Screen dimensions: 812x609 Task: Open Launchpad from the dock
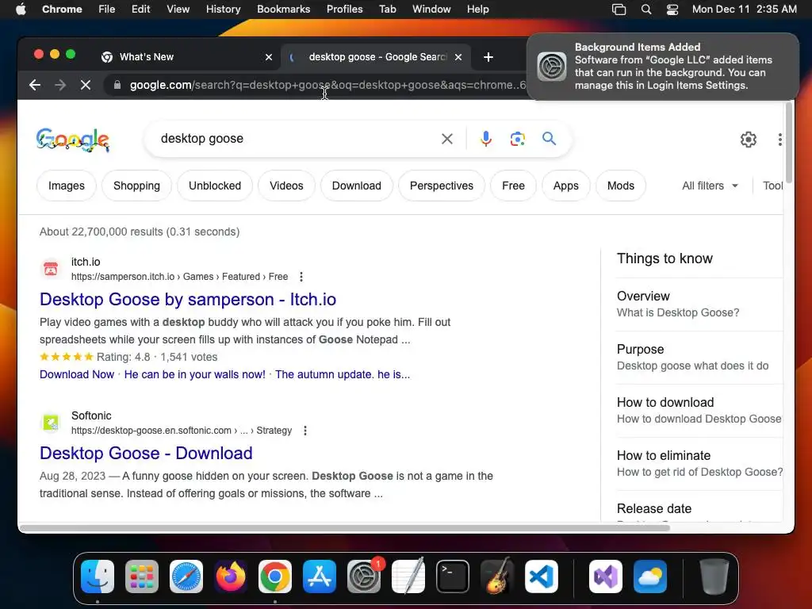click(141, 576)
